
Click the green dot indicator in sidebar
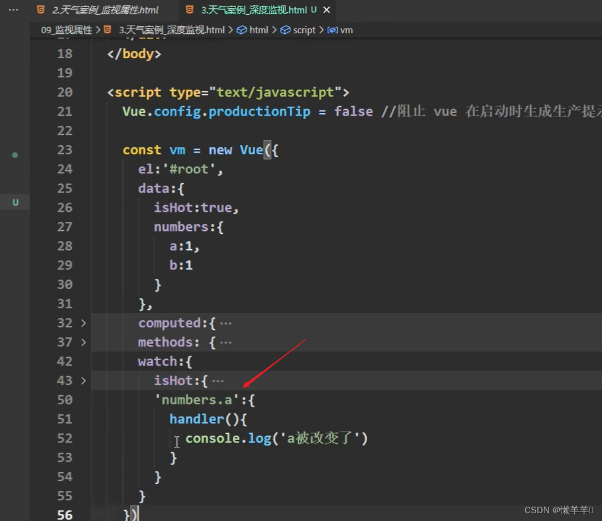[15, 155]
